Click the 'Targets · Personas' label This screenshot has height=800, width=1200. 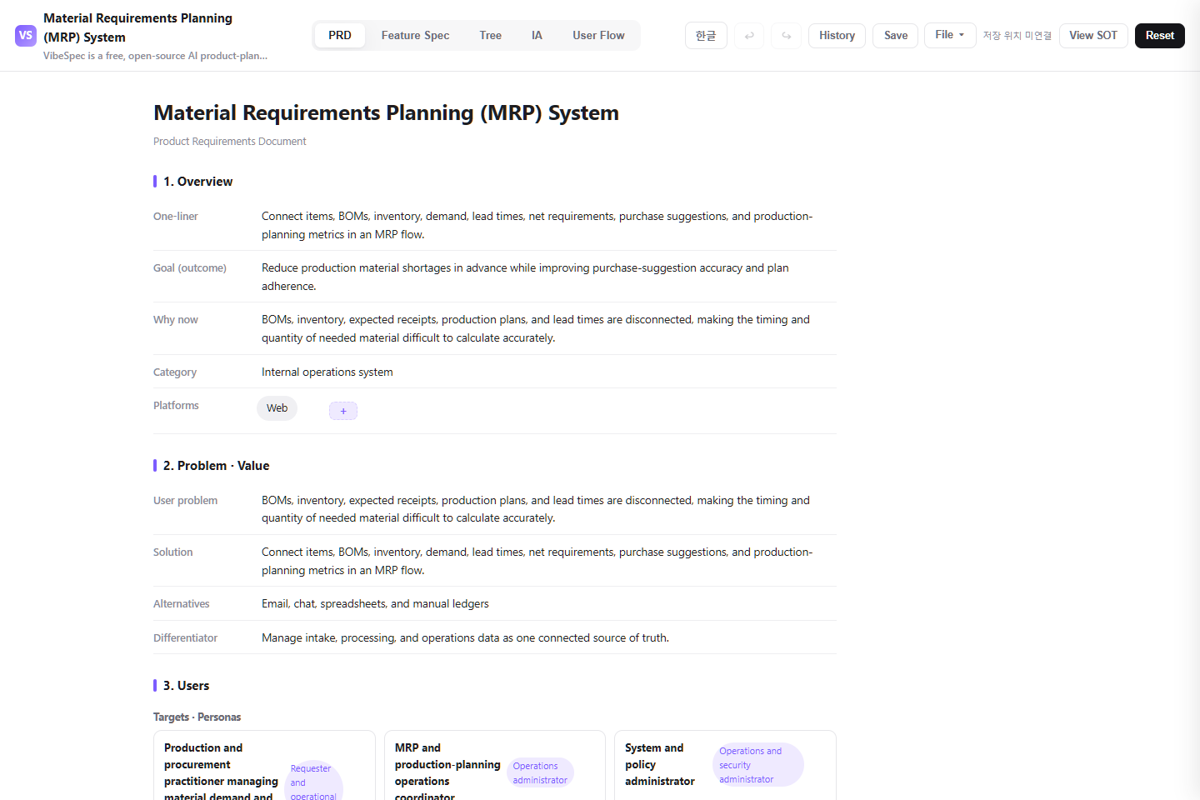point(197,717)
